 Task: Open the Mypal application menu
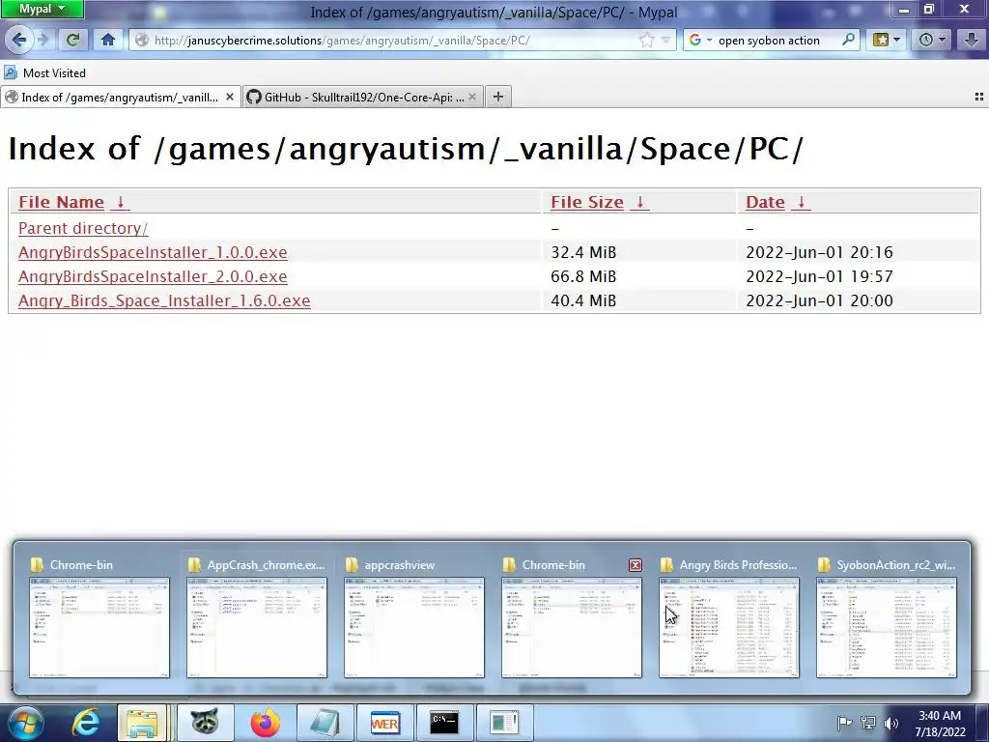pyautogui.click(x=42, y=9)
